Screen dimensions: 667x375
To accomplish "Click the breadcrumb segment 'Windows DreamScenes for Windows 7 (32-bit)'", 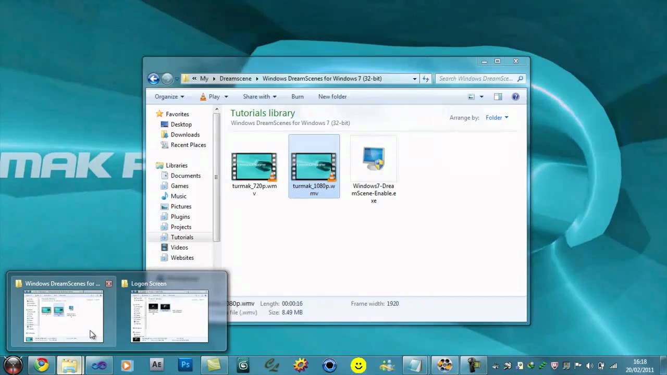I will (x=322, y=79).
